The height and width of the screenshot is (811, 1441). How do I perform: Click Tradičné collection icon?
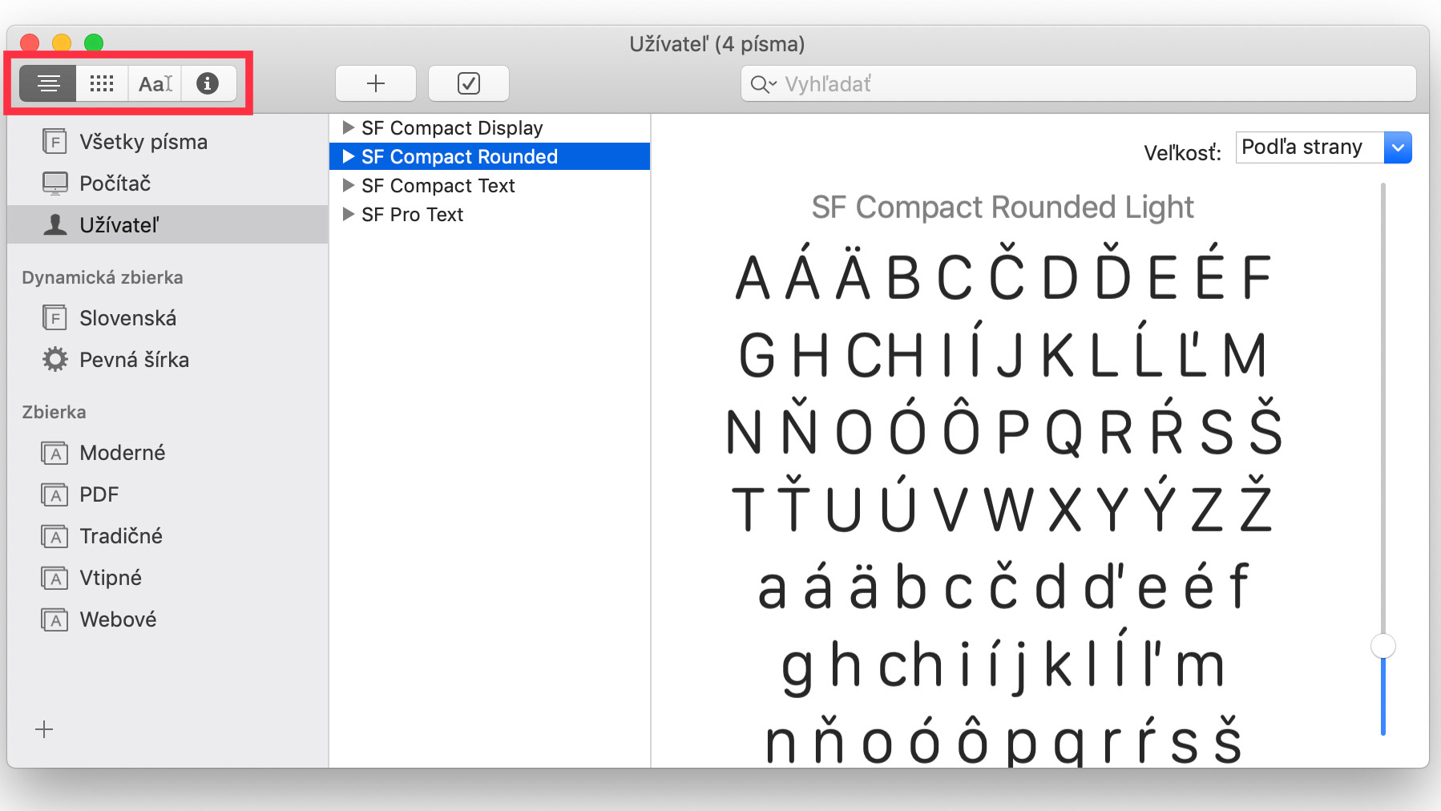(x=54, y=537)
